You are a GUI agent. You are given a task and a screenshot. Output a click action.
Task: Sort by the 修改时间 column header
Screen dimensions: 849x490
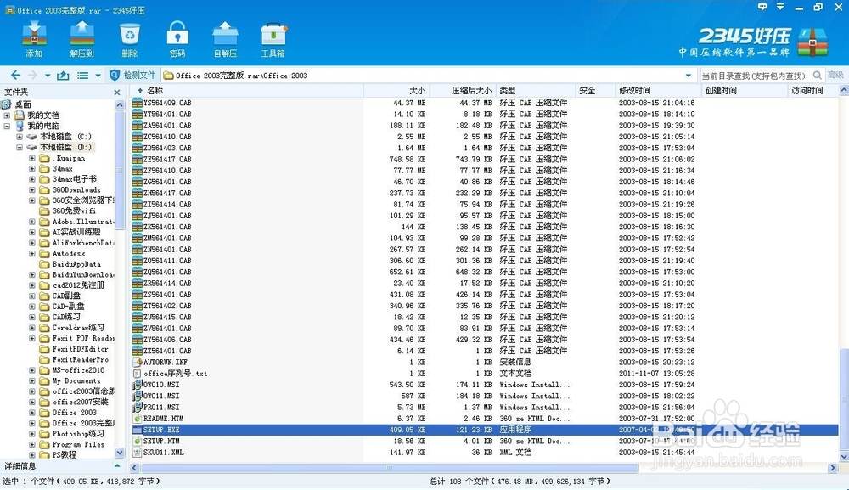(x=658, y=90)
